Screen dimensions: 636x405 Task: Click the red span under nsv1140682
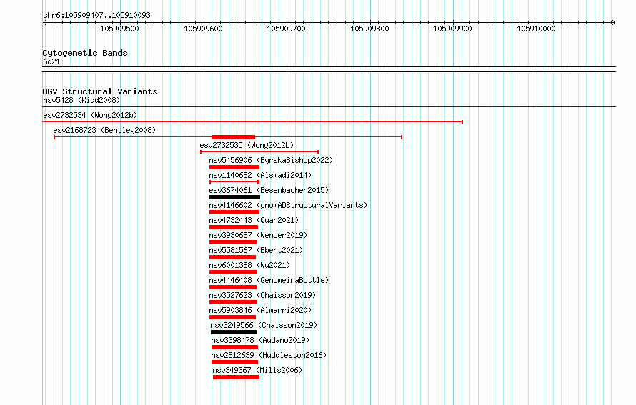click(x=234, y=182)
